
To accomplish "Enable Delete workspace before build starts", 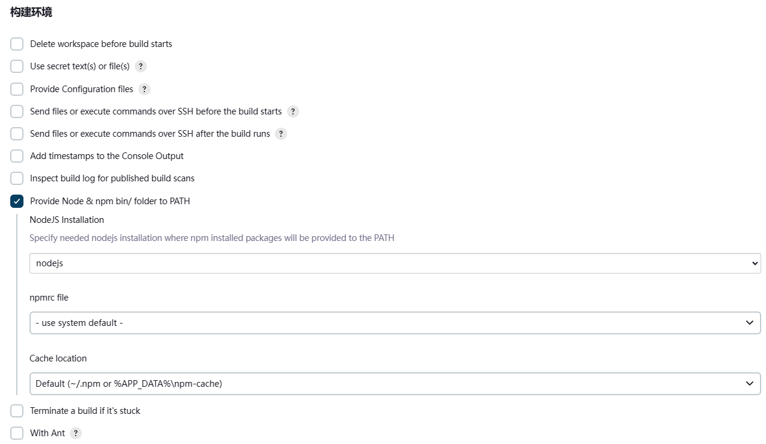I will click(17, 44).
